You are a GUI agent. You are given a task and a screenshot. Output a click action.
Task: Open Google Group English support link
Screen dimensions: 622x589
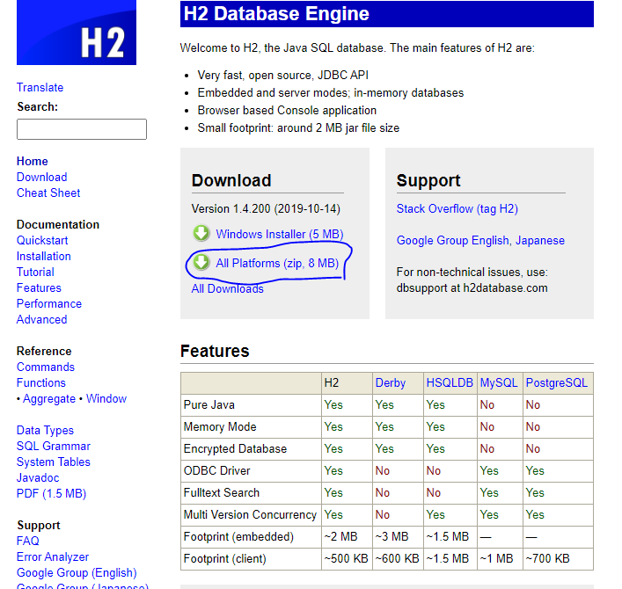click(x=452, y=241)
